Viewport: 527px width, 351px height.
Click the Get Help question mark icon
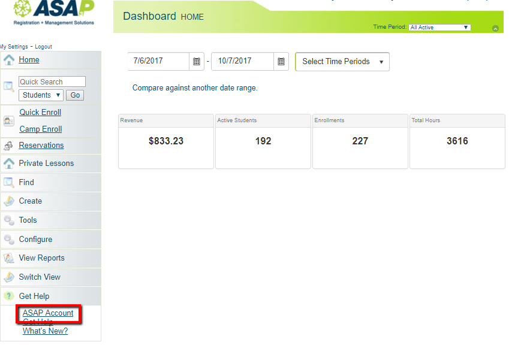9,296
